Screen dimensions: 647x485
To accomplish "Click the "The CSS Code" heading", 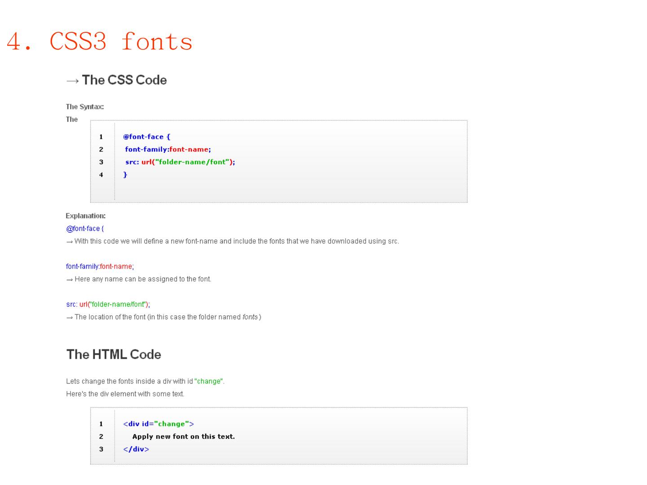I will (x=124, y=80).
